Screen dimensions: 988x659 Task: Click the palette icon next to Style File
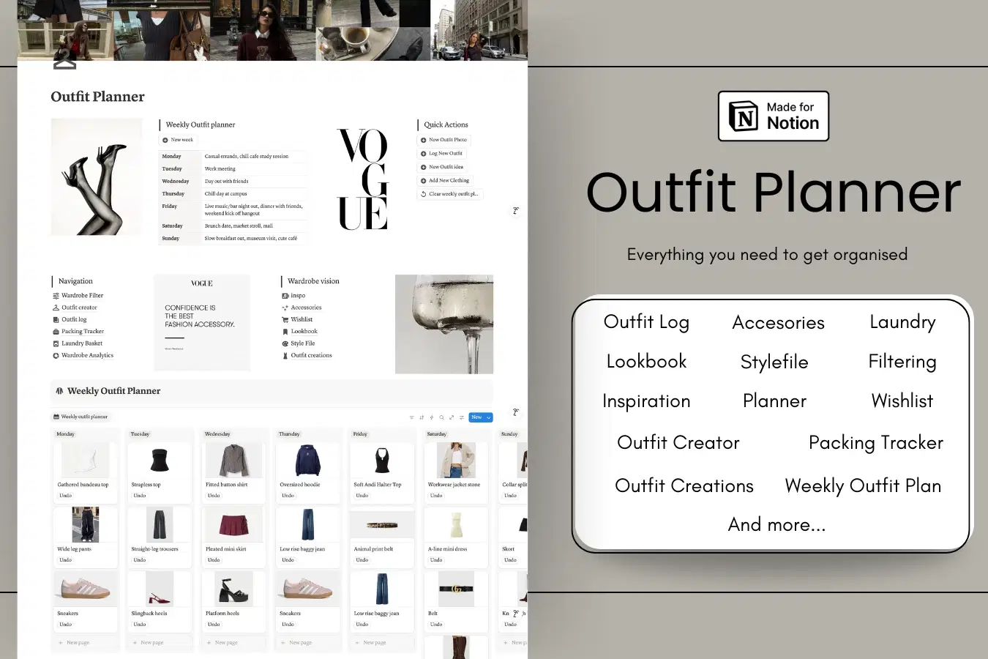285,343
